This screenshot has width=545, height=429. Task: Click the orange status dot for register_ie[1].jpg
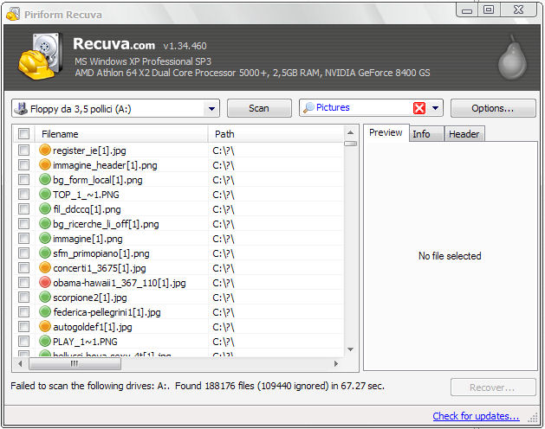click(45, 150)
